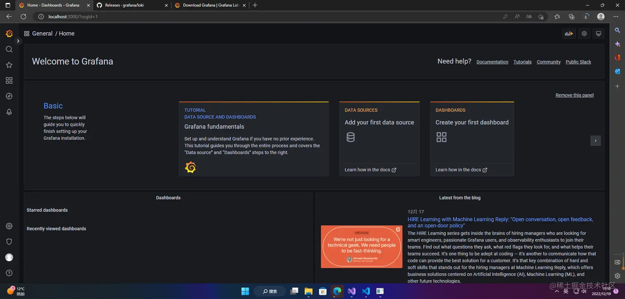Open the Edge sidebar search icon
Screen dimensions: 625x299
[x=618, y=31]
